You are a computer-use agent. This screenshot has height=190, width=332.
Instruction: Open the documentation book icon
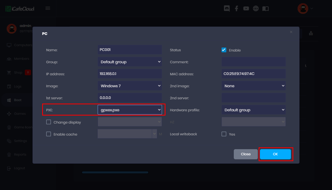click(266, 8)
